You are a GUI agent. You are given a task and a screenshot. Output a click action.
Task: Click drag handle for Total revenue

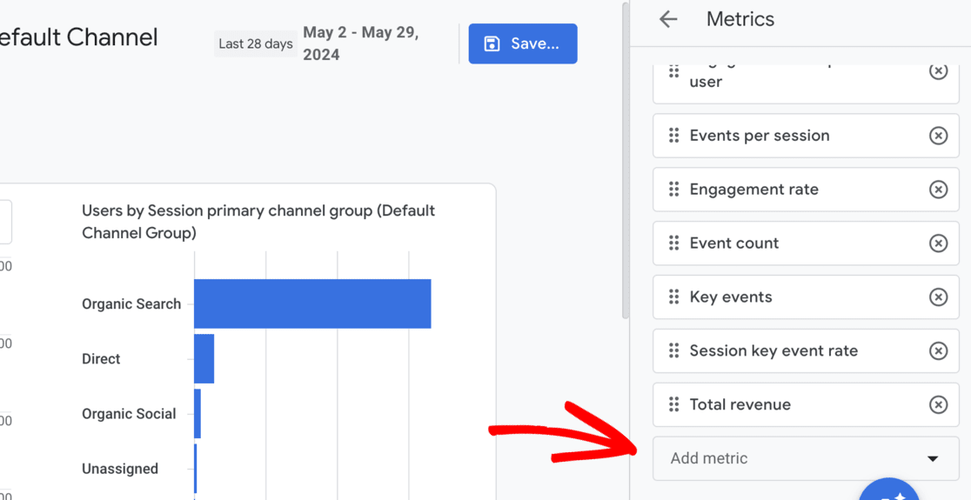click(673, 404)
